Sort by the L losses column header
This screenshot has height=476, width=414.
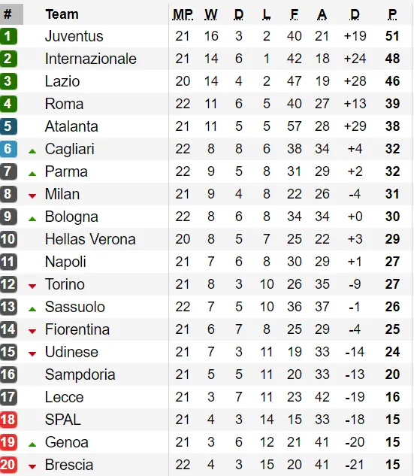pos(266,14)
